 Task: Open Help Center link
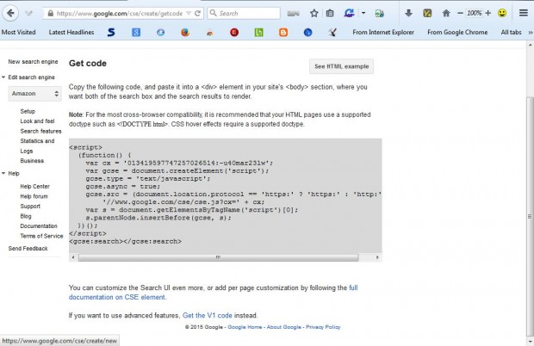point(34,187)
